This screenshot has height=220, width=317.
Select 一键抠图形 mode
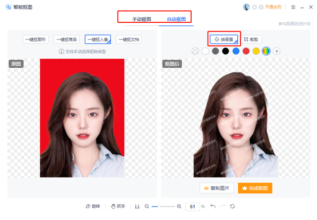(36, 40)
